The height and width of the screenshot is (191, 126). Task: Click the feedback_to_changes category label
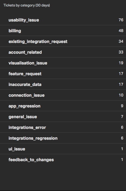coord(31,160)
